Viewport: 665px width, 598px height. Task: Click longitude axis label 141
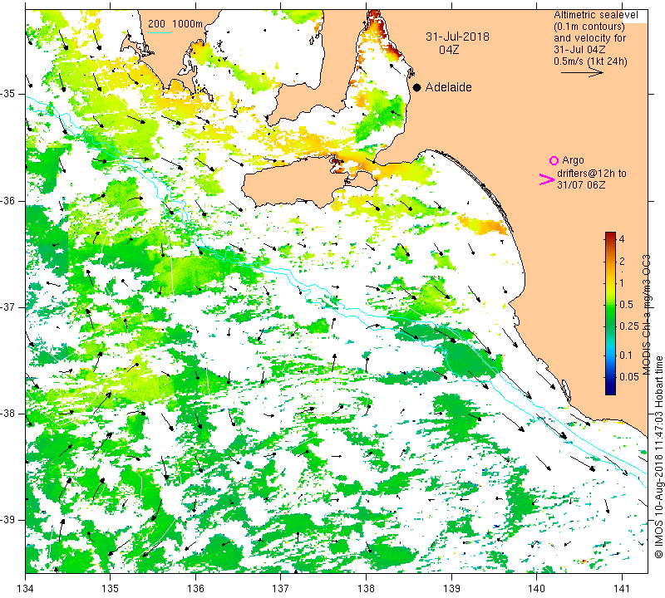(x=622, y=588)
